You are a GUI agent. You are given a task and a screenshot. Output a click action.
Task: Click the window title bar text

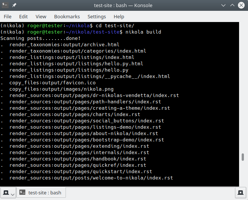124,6
